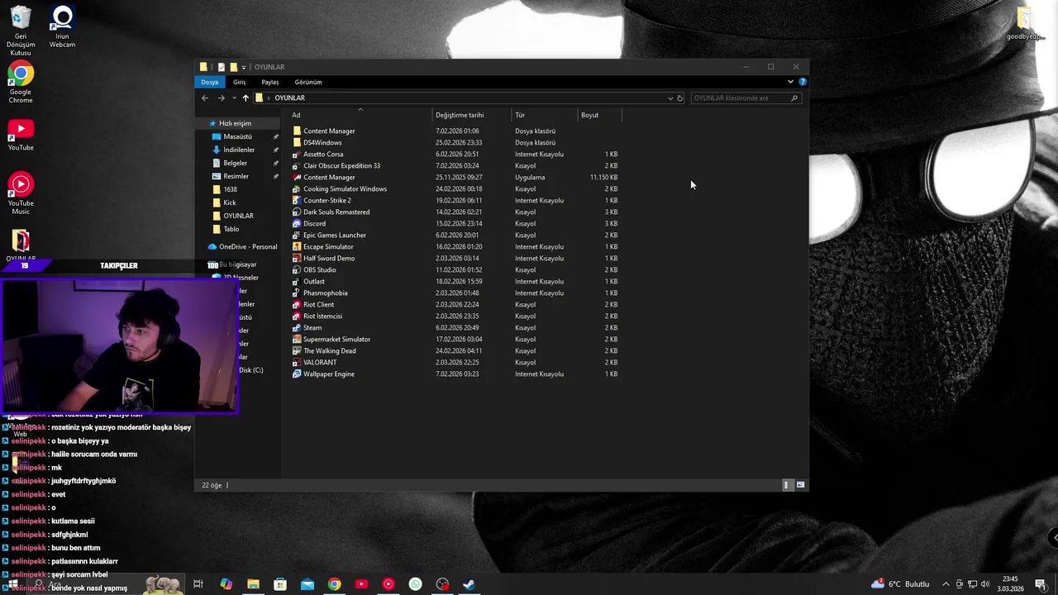Open the address bar history dropdown
This screenshot has height=595, width=1058.
(x=670, y=98)
